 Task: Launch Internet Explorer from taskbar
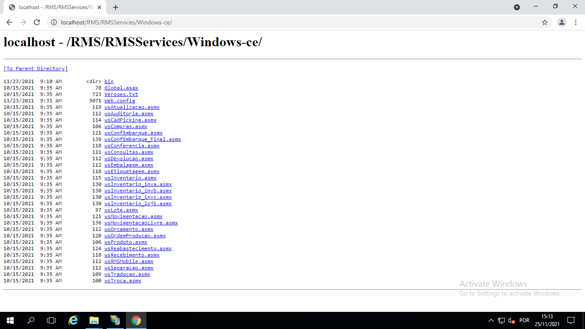[74, 320]
